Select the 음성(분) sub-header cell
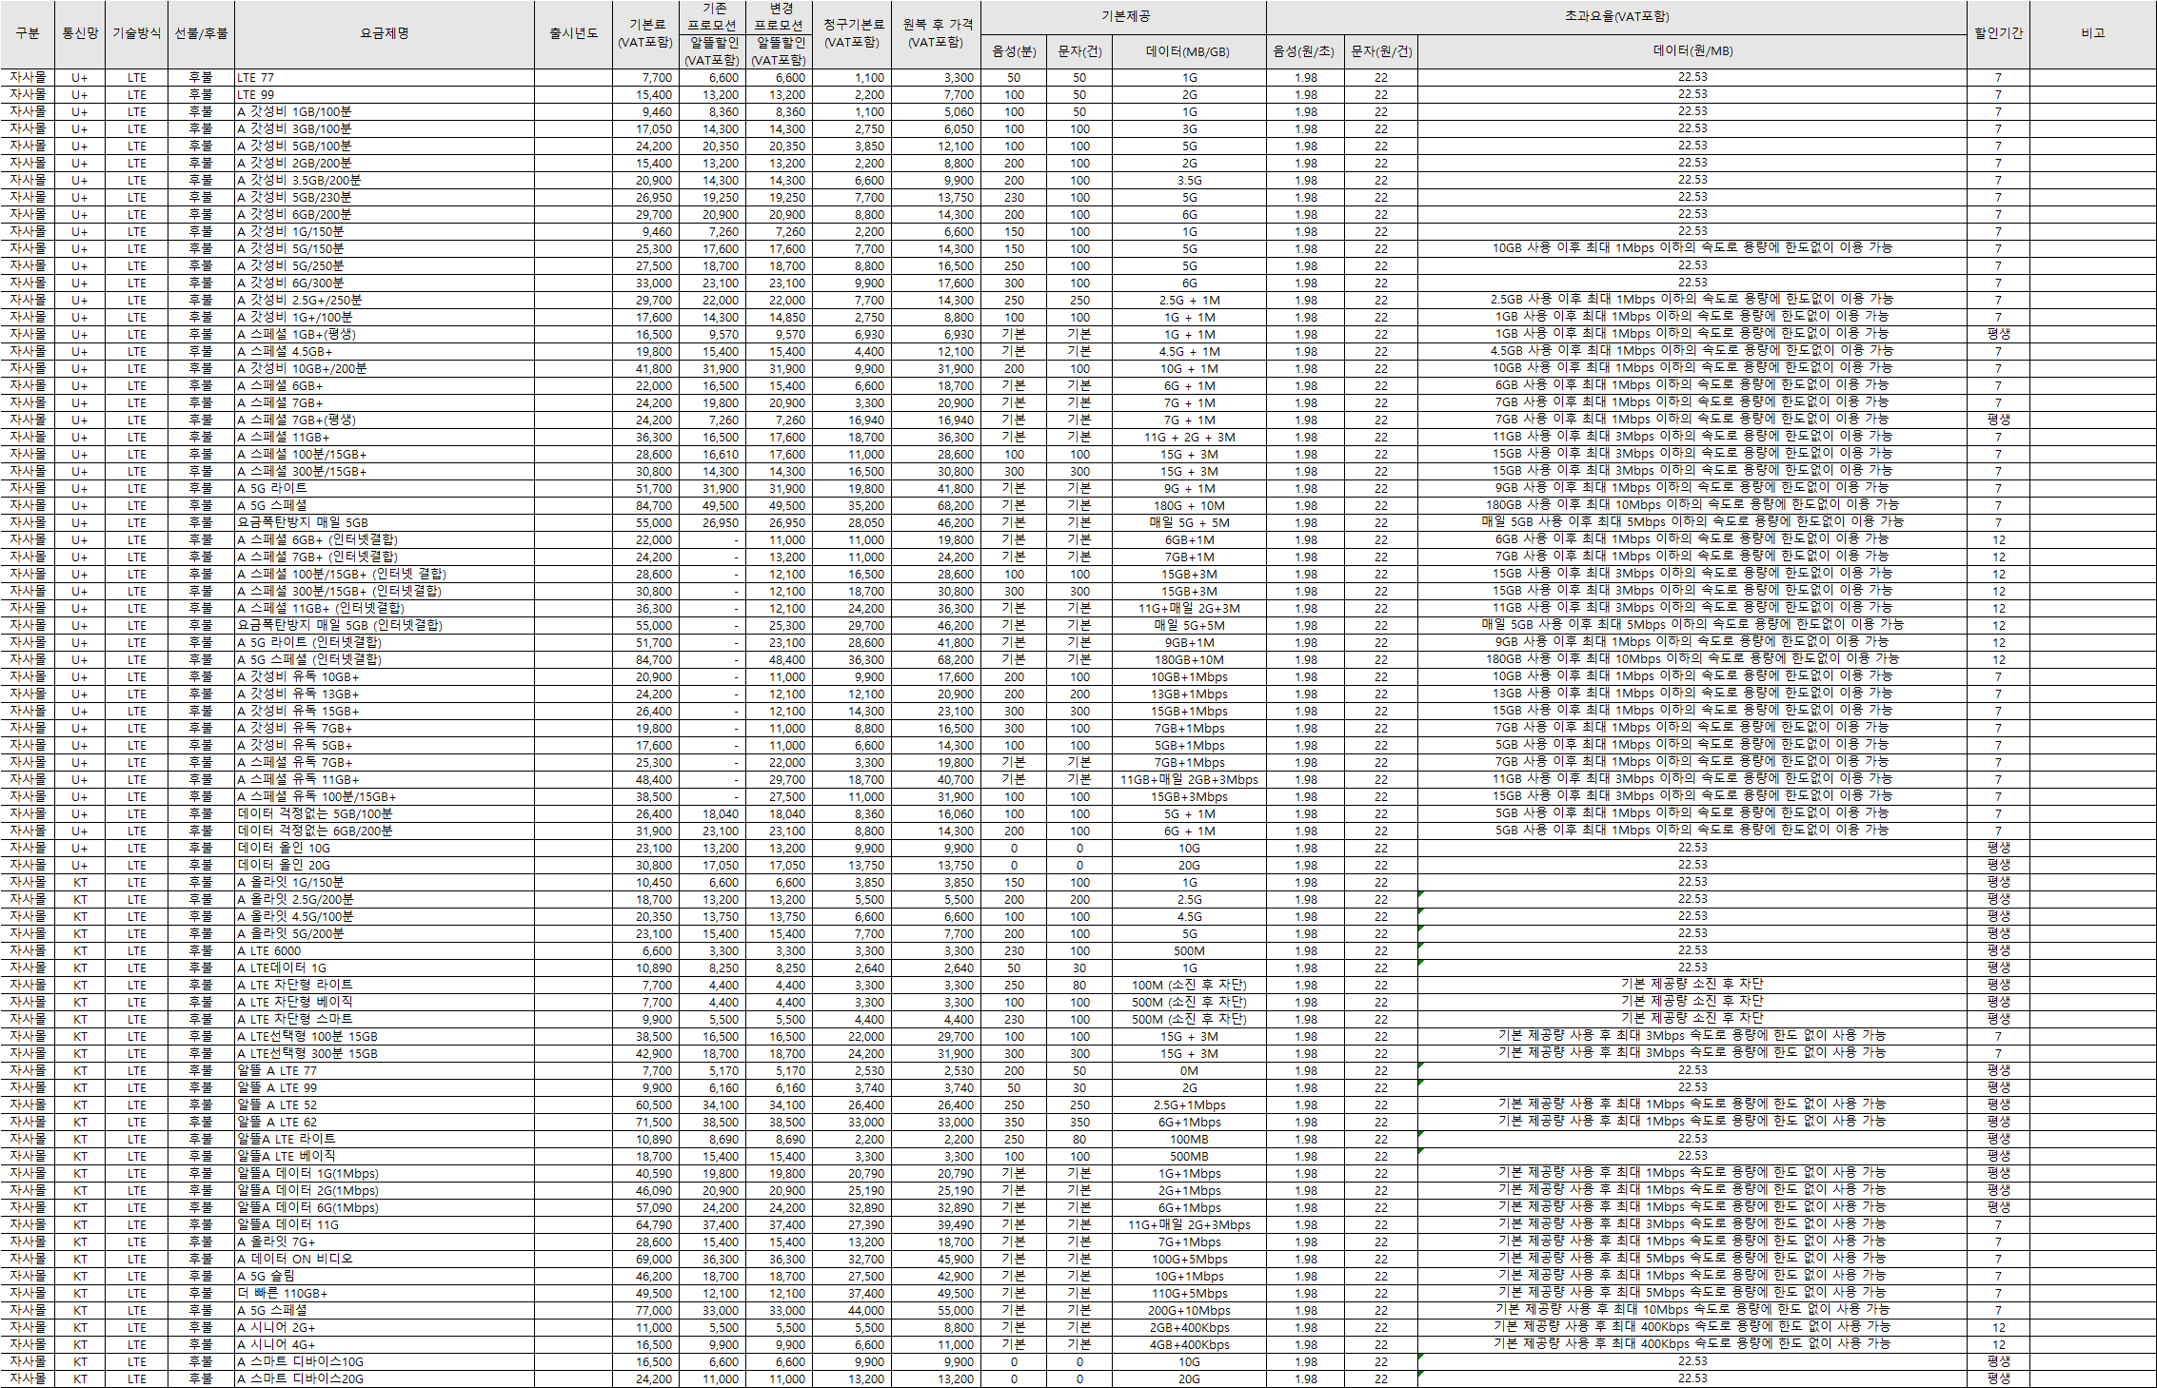This screenshot has width=2157, height=1388. [1014, 51]
